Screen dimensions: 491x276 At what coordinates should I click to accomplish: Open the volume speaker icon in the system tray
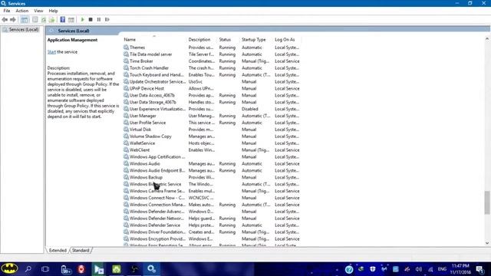click(419, 269)
